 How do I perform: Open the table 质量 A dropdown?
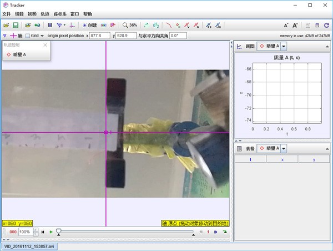(284, 148)
